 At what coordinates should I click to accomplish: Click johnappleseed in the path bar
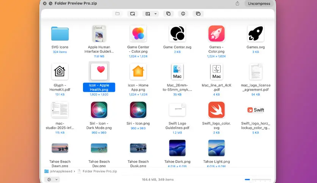(x=61, y=171)
